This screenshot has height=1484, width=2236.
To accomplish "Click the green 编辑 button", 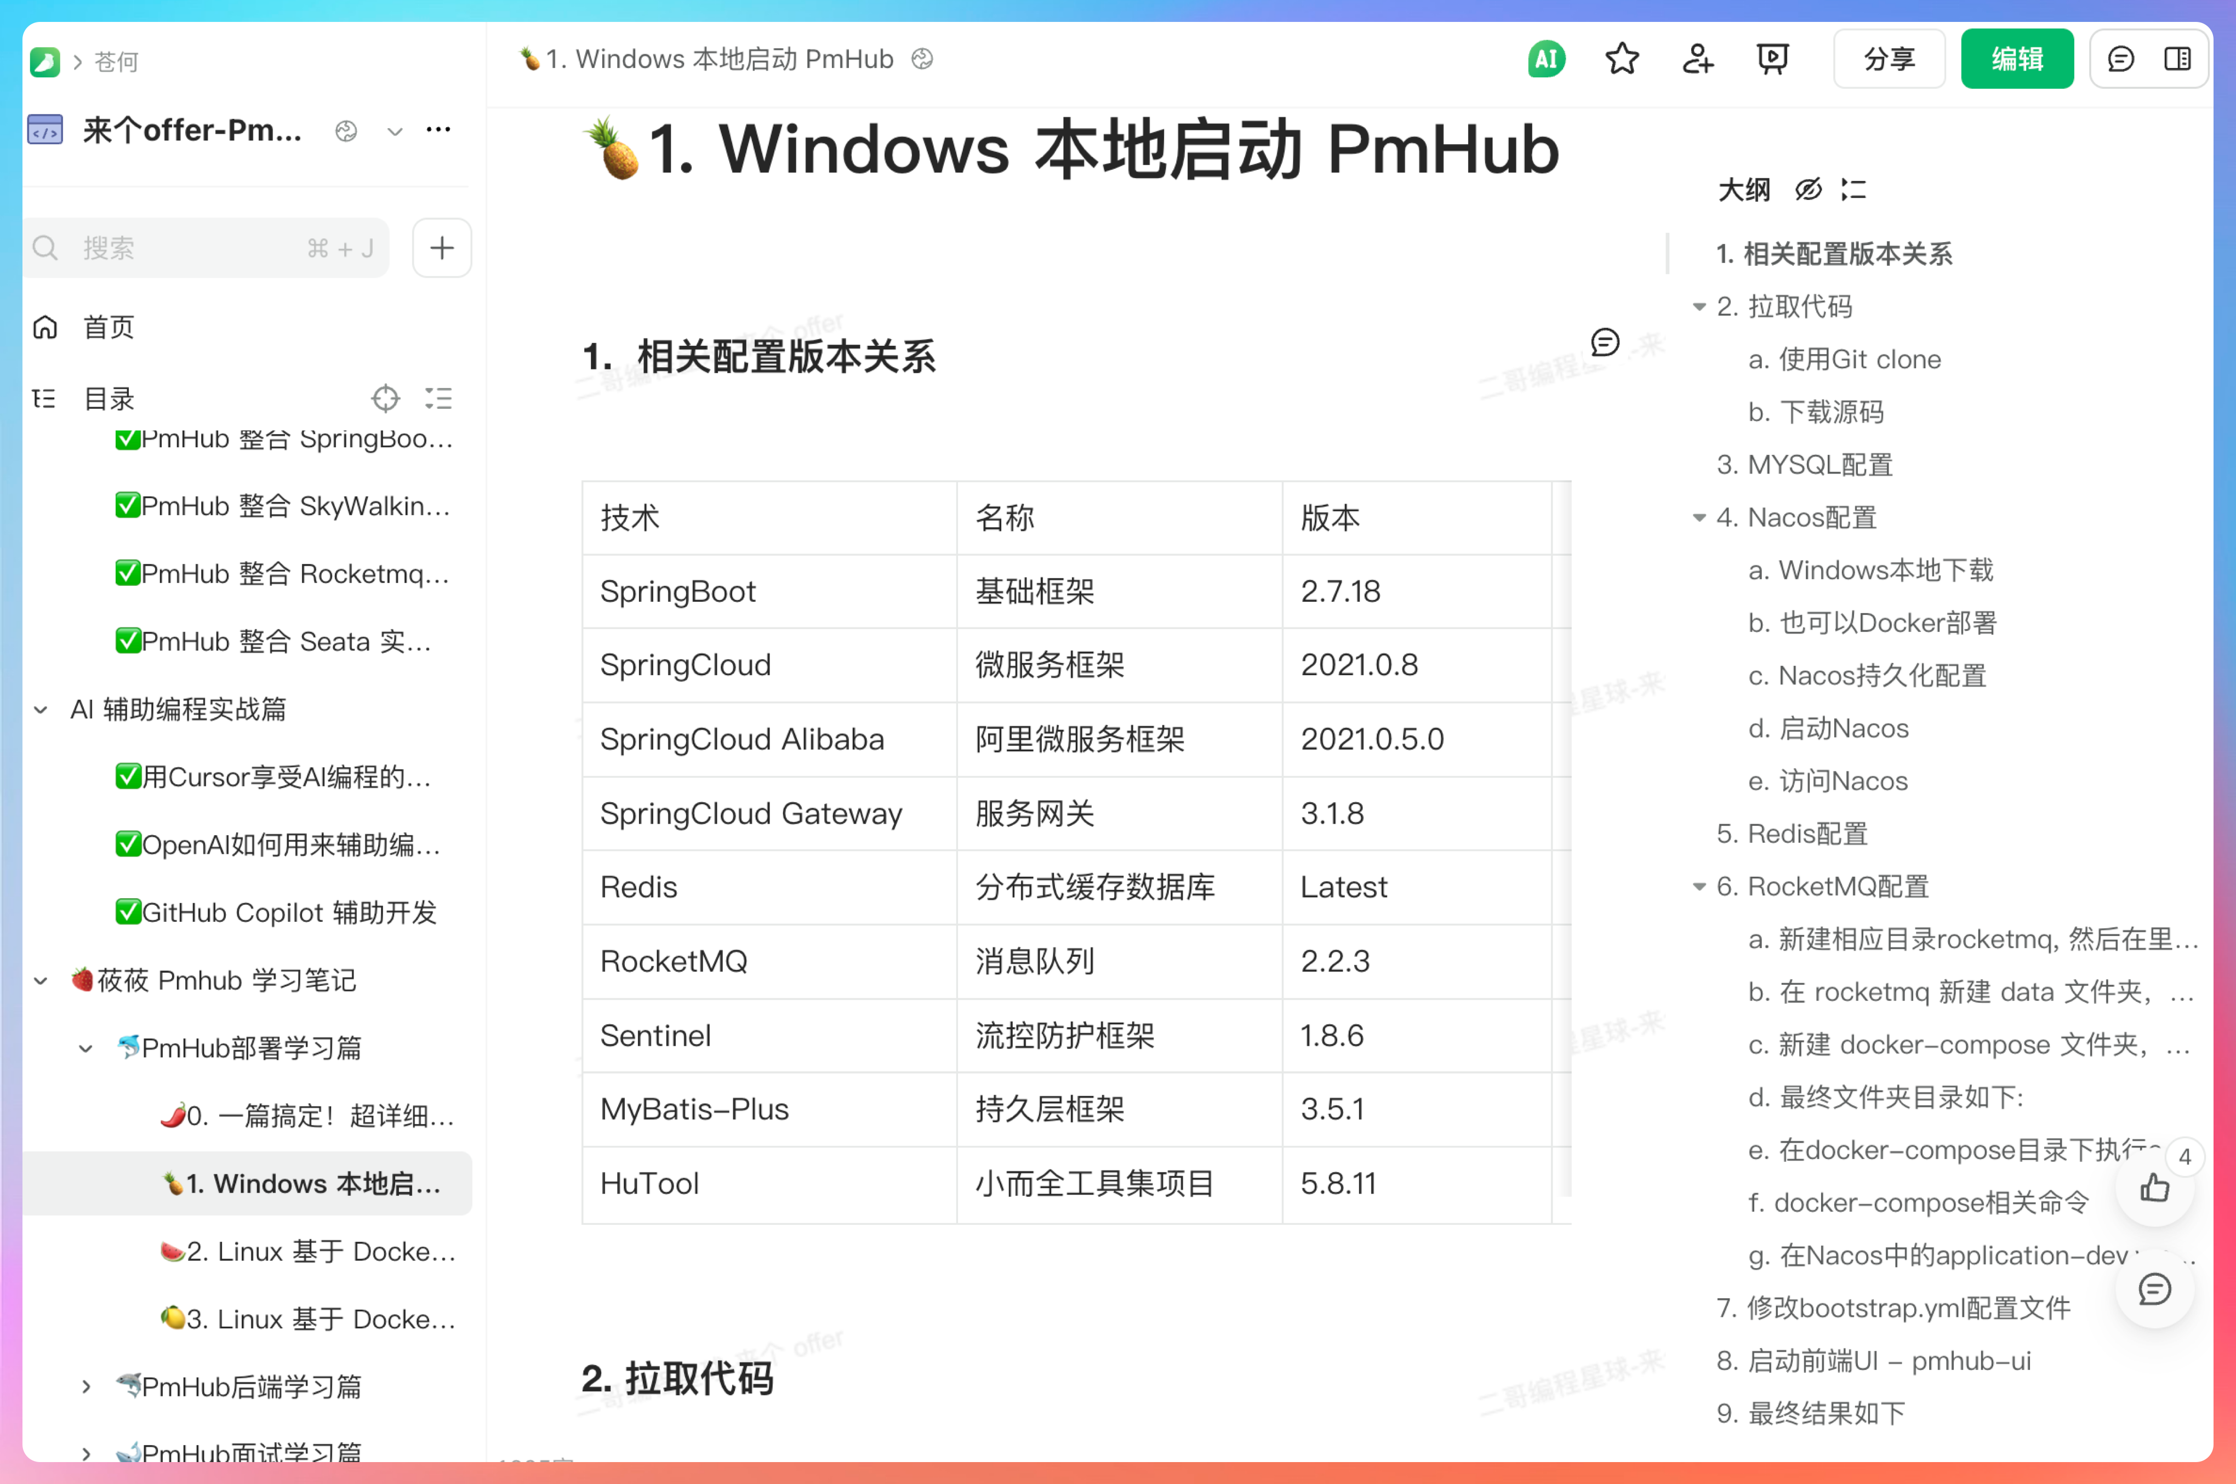I will pyautogui.click(x=2016, y=60).
